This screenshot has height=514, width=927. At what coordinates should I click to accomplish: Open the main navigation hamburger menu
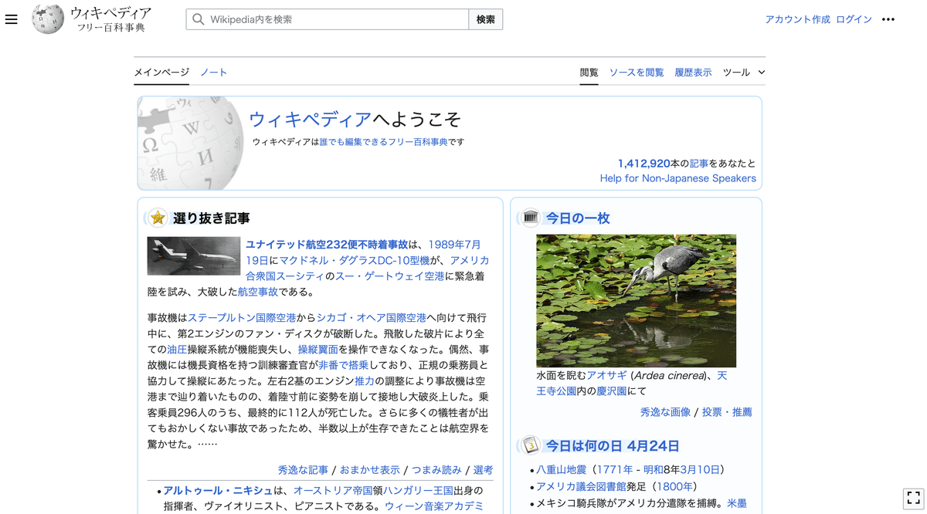(x=12, y=19)
